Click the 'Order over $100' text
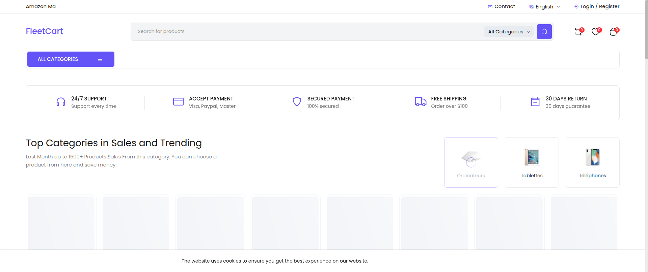This screenshot has height=272, width=648. 449,106
